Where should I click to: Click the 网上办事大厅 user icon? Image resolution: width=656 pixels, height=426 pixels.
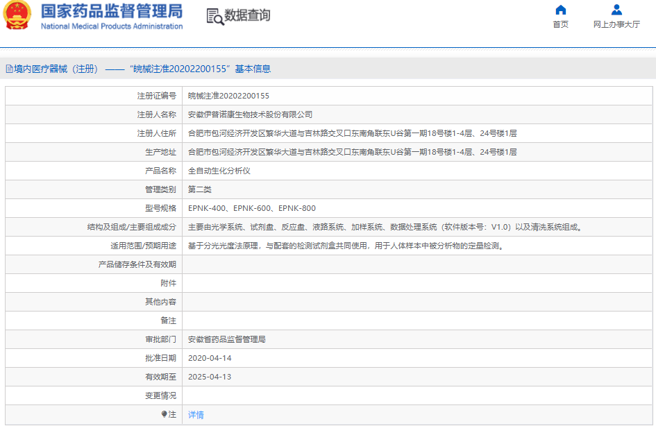click(616, 10)
